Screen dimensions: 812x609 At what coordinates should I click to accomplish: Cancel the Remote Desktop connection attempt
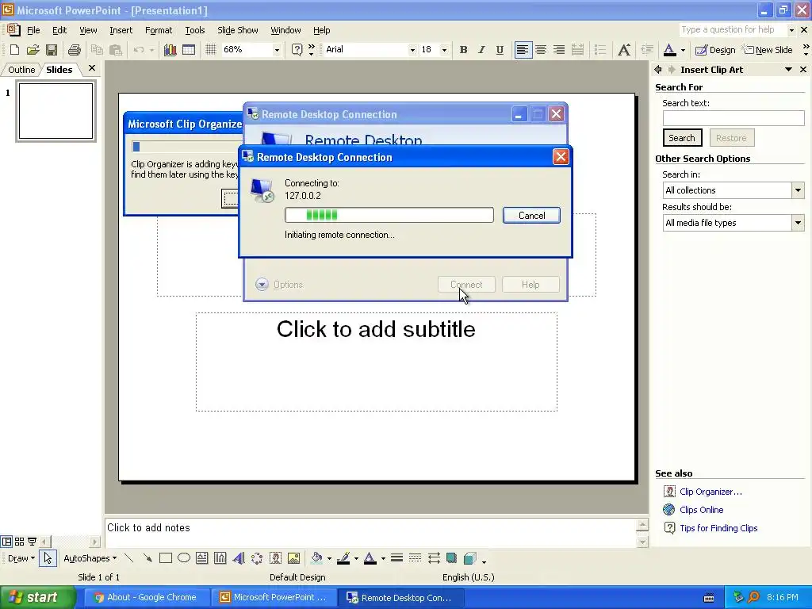tap(531, 216)
